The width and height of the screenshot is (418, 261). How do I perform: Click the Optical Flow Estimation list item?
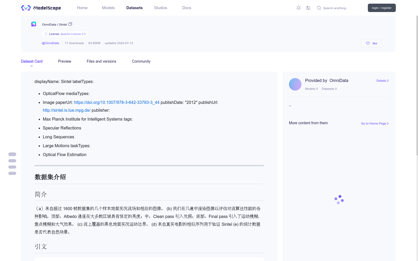pyautogui.click(x=65, y=155)
